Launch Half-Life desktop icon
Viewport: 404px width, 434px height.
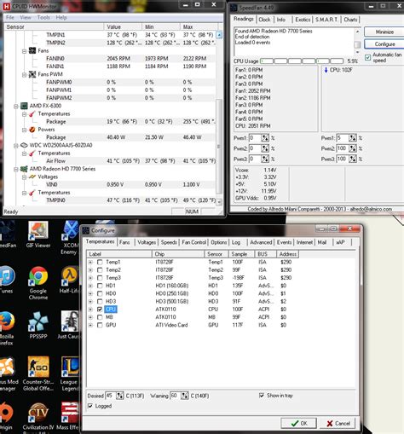[x=69, y=280]
